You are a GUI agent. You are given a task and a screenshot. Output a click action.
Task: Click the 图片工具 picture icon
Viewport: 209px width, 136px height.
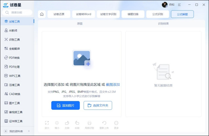coord(6,103)
